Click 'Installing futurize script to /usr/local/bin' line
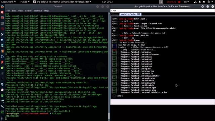This screenshot has width=215, height=121. coord(33,102)
